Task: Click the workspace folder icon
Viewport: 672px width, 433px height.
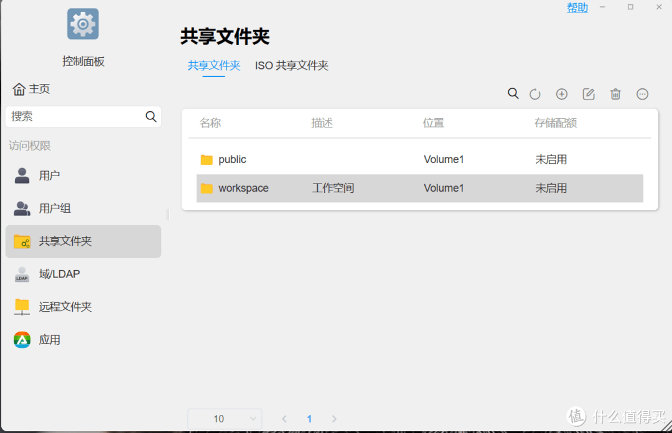Action: (x=207, y=189)
